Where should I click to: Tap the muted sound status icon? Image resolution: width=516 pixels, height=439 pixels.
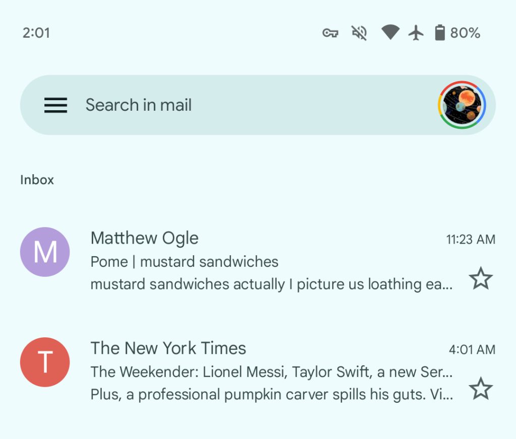pyautogui.click(x=359, y=33)
